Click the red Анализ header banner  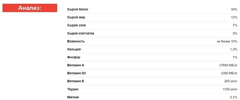coord(30,8)
